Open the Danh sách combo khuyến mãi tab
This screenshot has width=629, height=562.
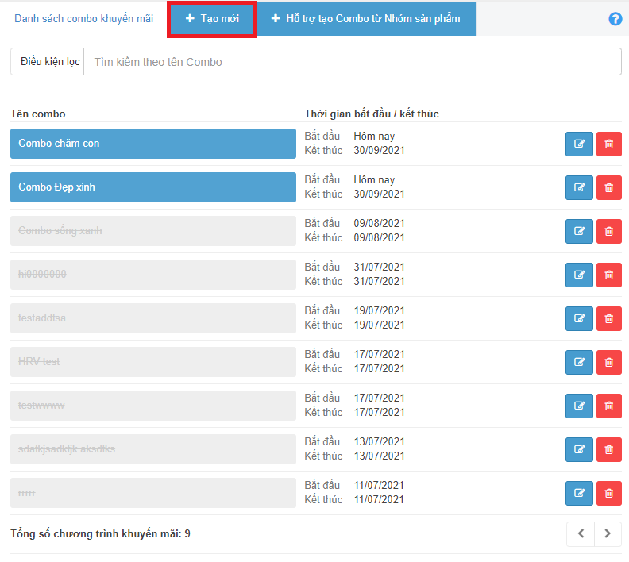pos(83,19)
